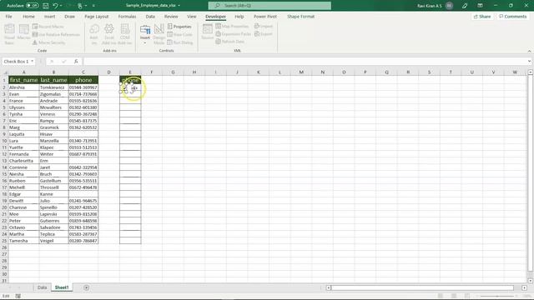Click inside the formula bar
This screenshot has height=300, width=534.
click(305, 61)
